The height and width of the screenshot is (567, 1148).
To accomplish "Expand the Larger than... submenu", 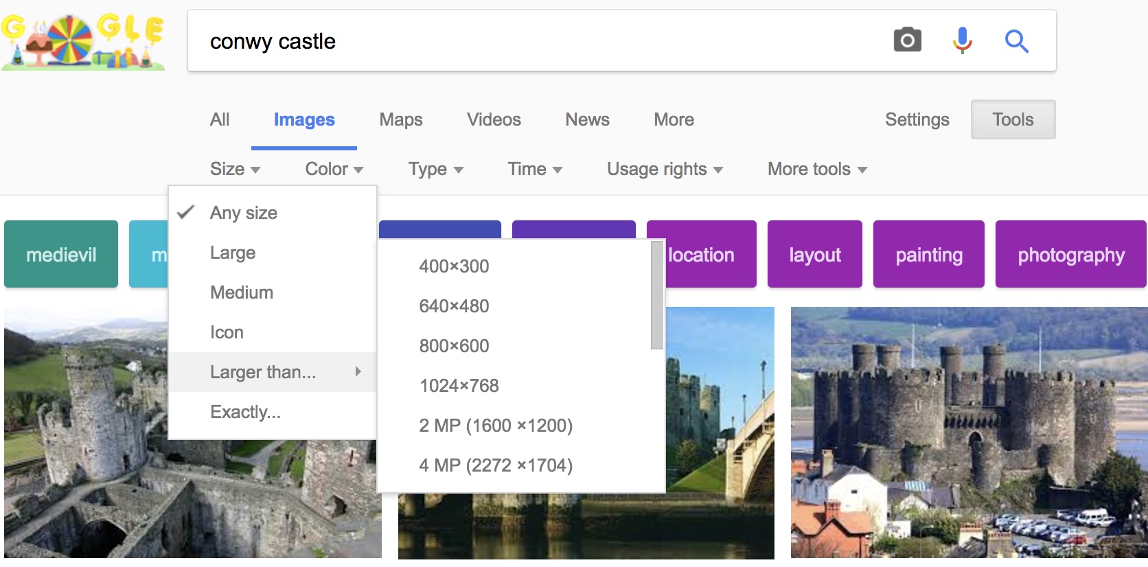I will click(x=273, y=372).
